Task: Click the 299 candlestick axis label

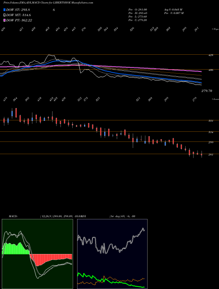Action: [211, 142]
